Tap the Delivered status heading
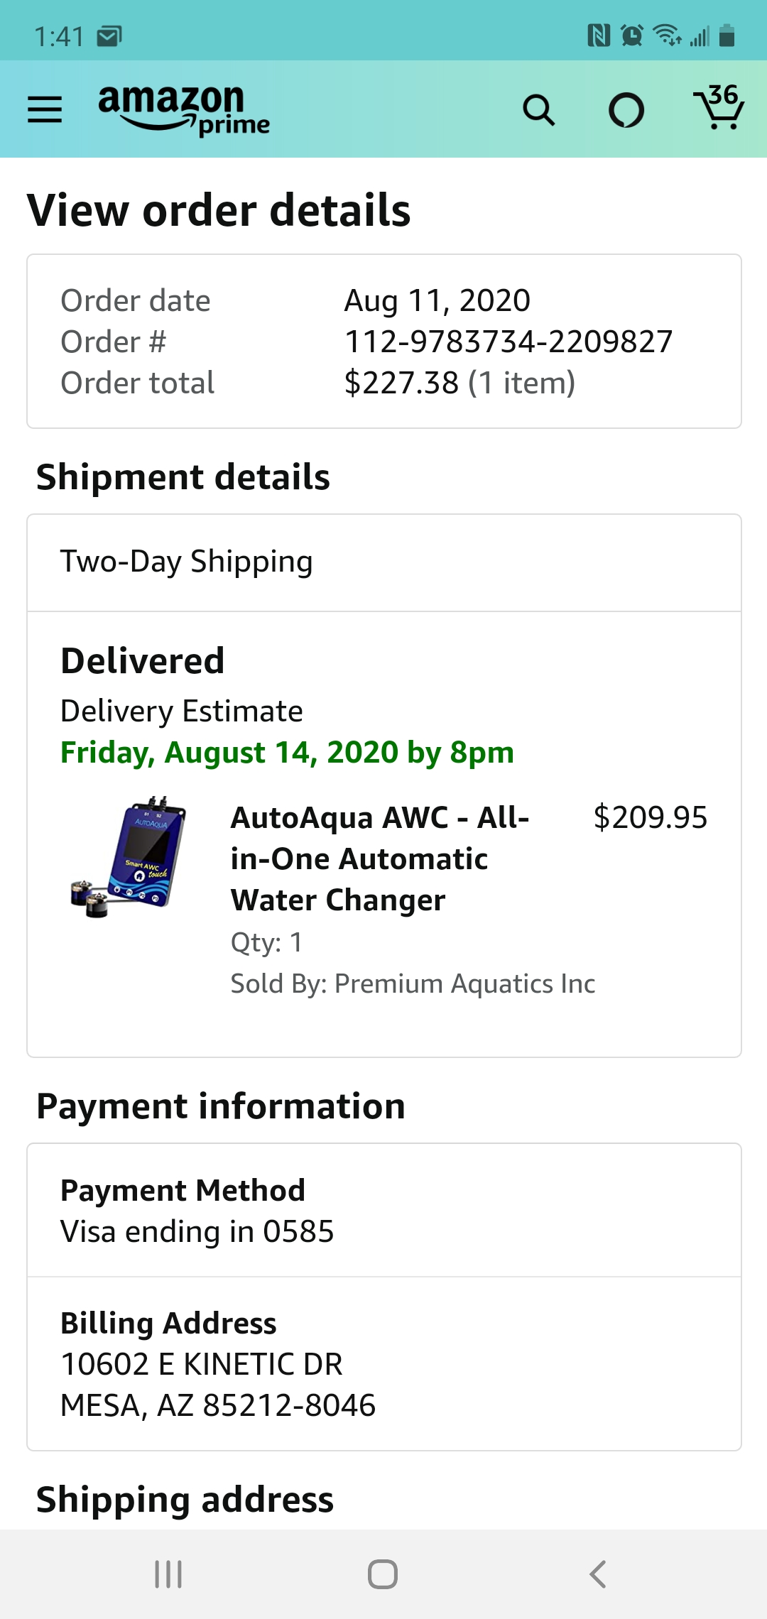The width and height of the screenshot is (767, 1619). click(143, 660)
